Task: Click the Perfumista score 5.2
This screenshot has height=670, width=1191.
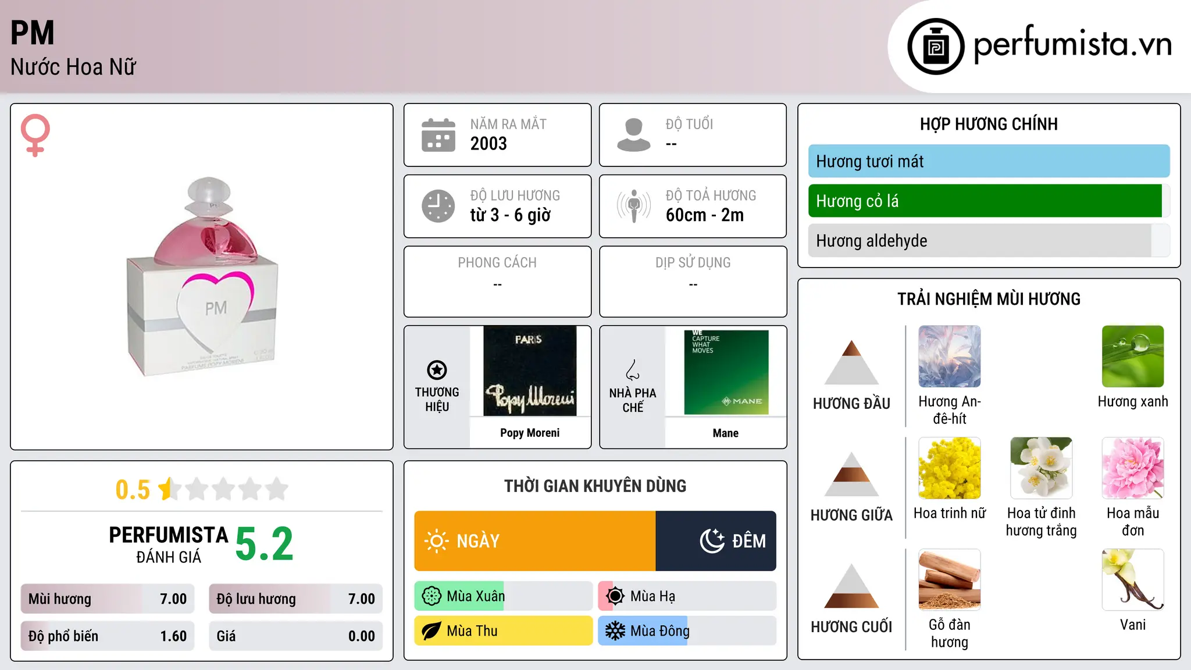Action: 265,544
